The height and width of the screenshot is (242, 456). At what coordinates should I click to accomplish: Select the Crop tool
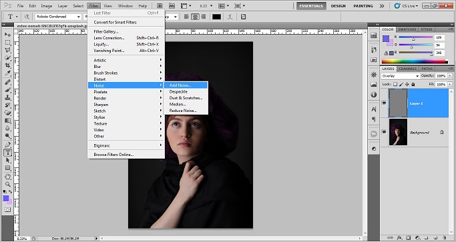click(7, 65)
